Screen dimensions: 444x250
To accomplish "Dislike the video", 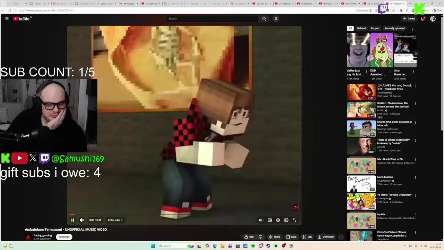I will (261, 237).
